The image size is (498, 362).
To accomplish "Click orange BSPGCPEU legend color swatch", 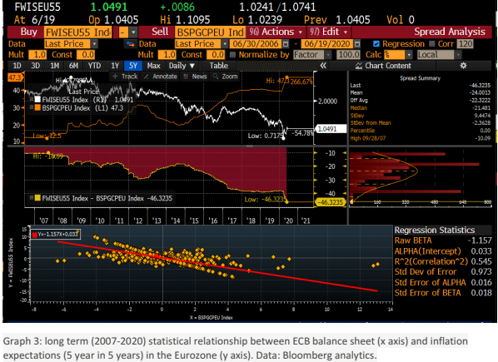I will click(37, 107).
